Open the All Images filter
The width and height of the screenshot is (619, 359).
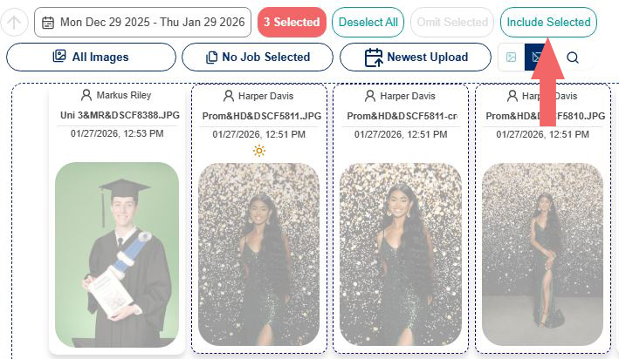[x=91, y=58]
